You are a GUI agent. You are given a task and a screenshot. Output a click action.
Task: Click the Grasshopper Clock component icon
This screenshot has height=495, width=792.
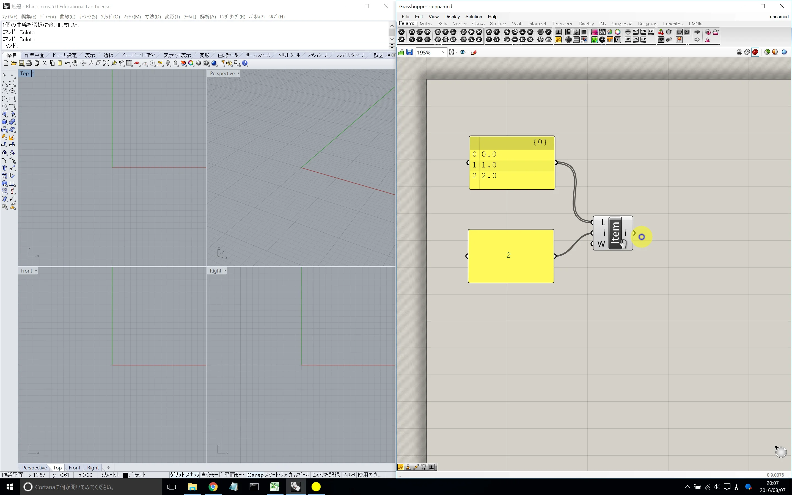(x=602, y=40)
